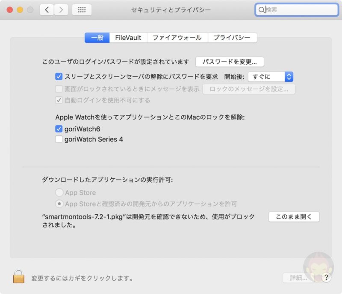Click the パスワードを変更 button
Image resolution: width=342 pixels, height=294 pixels.
click(x=230, y=62)
